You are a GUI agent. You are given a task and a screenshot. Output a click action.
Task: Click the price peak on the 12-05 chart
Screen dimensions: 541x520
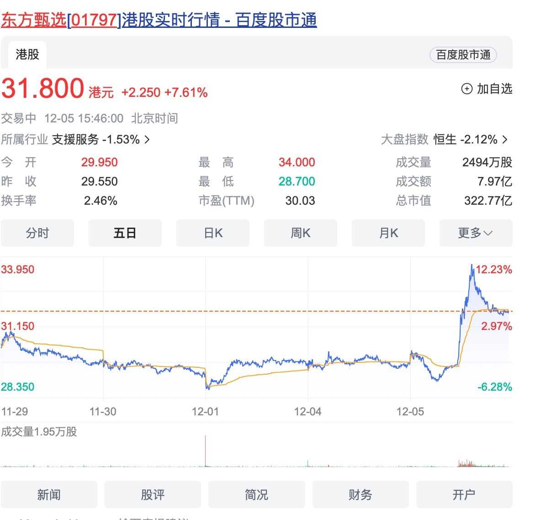(472, 265)
